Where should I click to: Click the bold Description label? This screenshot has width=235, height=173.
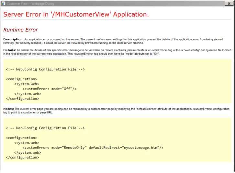(13, 39)
